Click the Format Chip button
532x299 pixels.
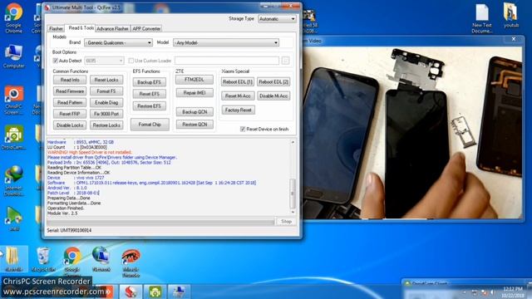tap(150, 125)
